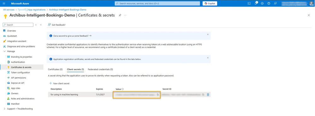Toggle expand-collapse arrows next to sidebar search
Screen dimensions: 315x116
(36, 25)
